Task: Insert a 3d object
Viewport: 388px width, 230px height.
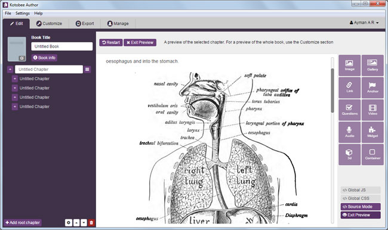Action: click(x=349, y=154)
